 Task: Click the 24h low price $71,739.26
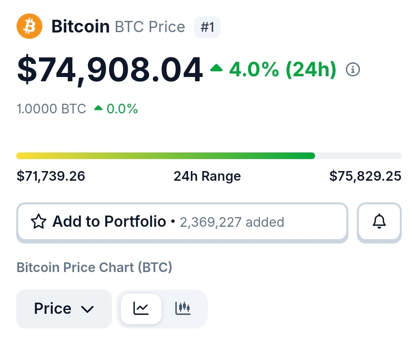coord(51,176)
